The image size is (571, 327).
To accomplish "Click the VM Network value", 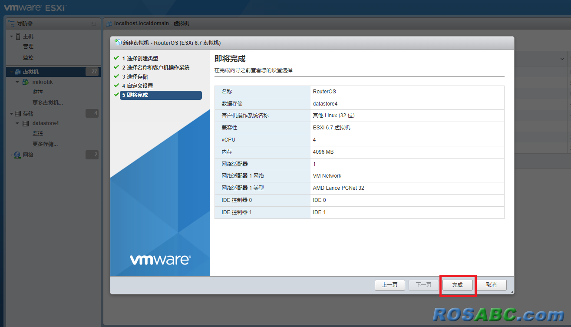I will 327,176.
